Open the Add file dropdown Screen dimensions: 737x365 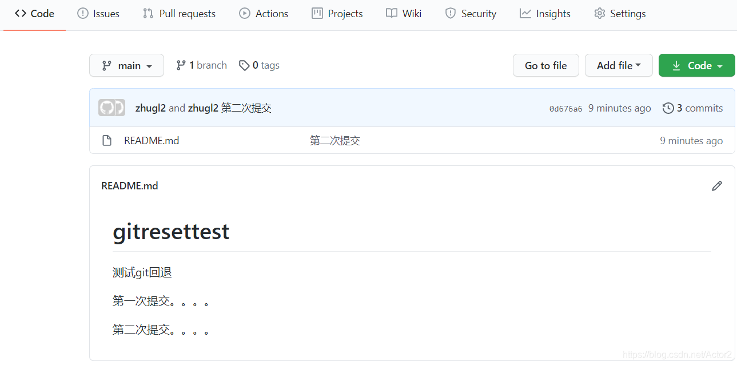(619, 65)
